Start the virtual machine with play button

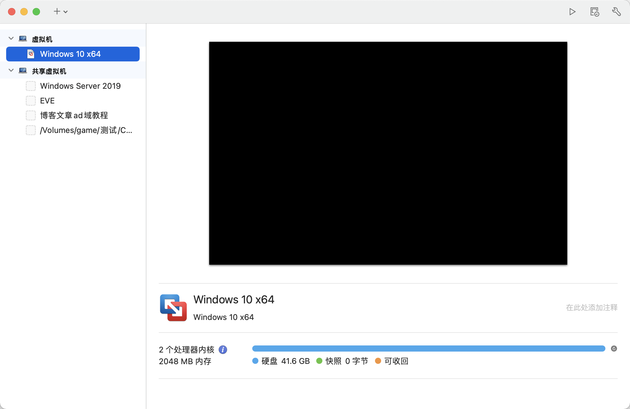[572, 12]
